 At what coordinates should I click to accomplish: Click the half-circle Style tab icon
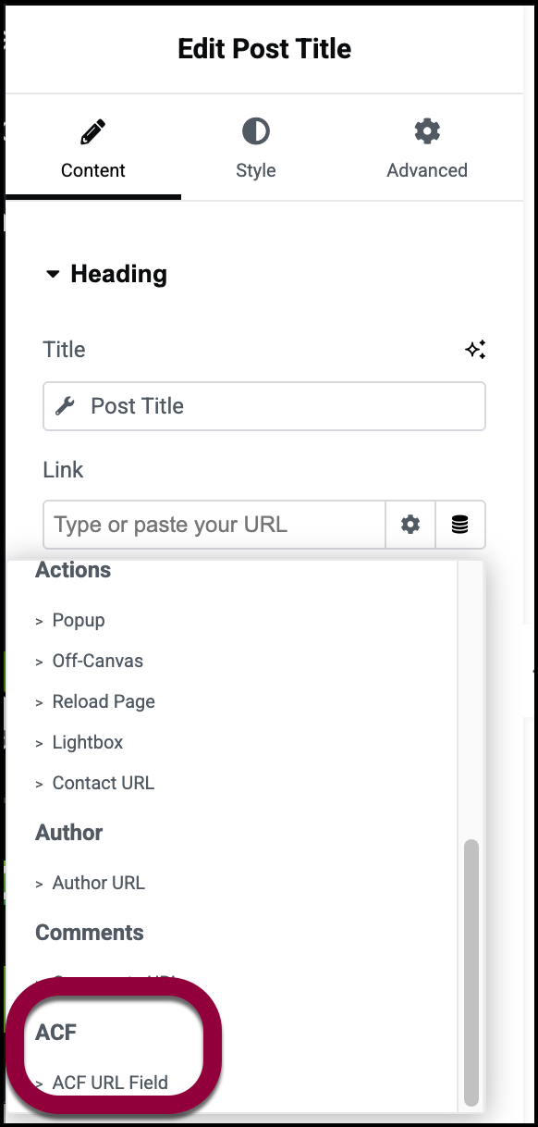coord(255,131)
